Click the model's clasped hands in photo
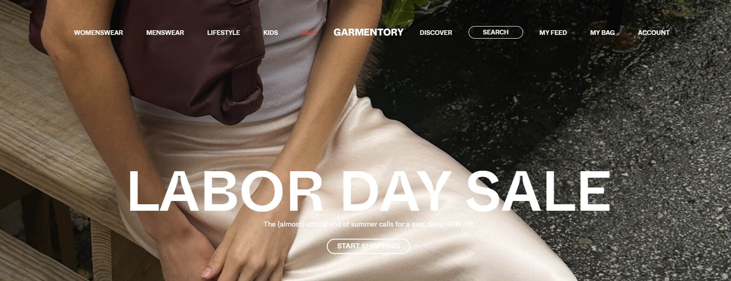This screenshot has width=731, height=281. pyautogui.click(x=219, y=247)
